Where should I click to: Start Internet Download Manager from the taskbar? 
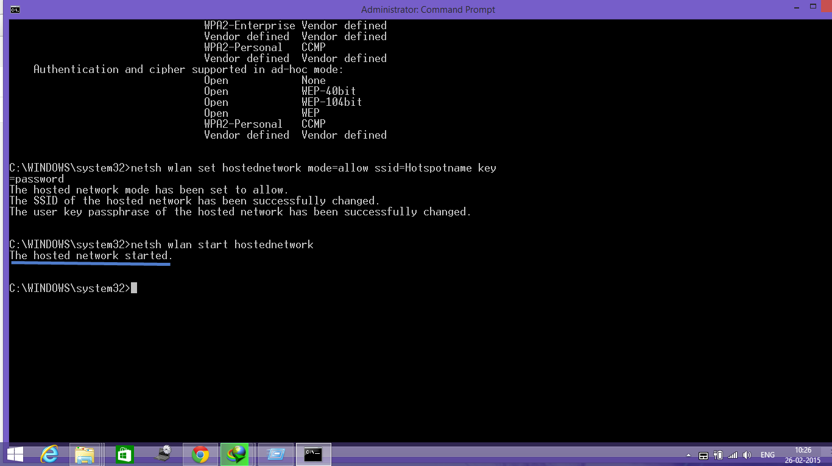coord(236,454)
